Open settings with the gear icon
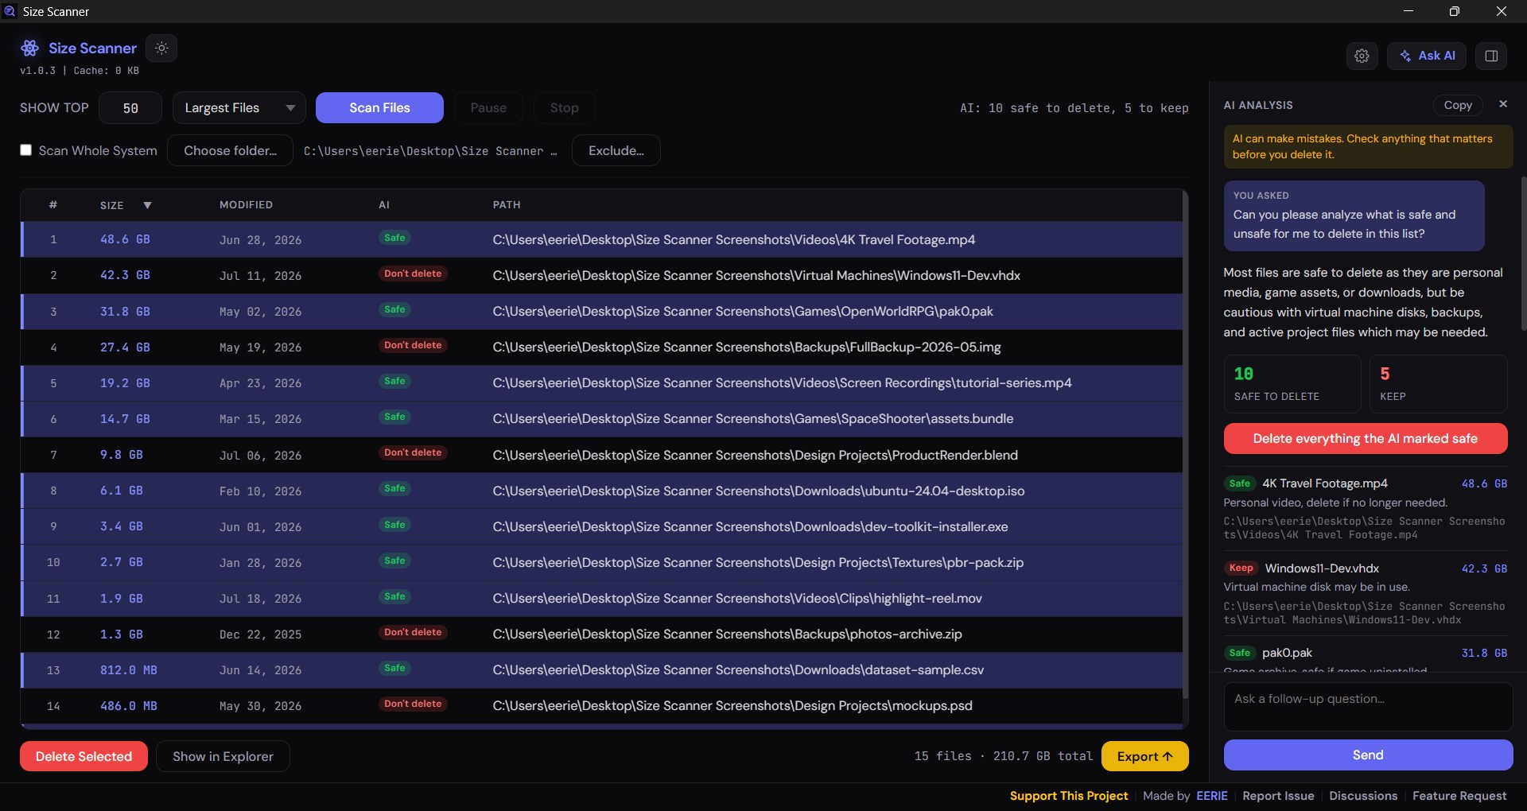1527x811 pixels. coord(1362,56)
